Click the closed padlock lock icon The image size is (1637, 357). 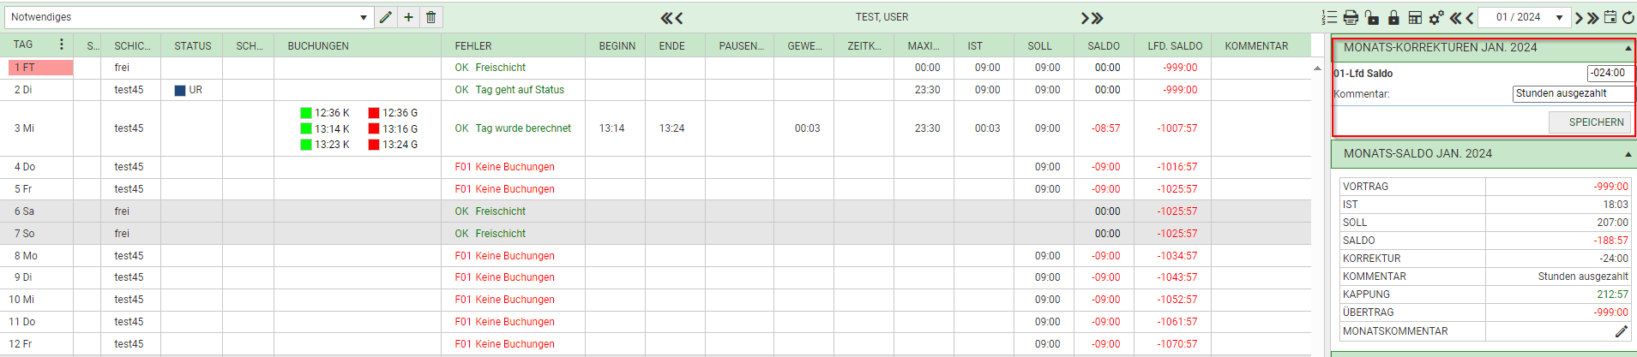click(x=1393, y=17)
